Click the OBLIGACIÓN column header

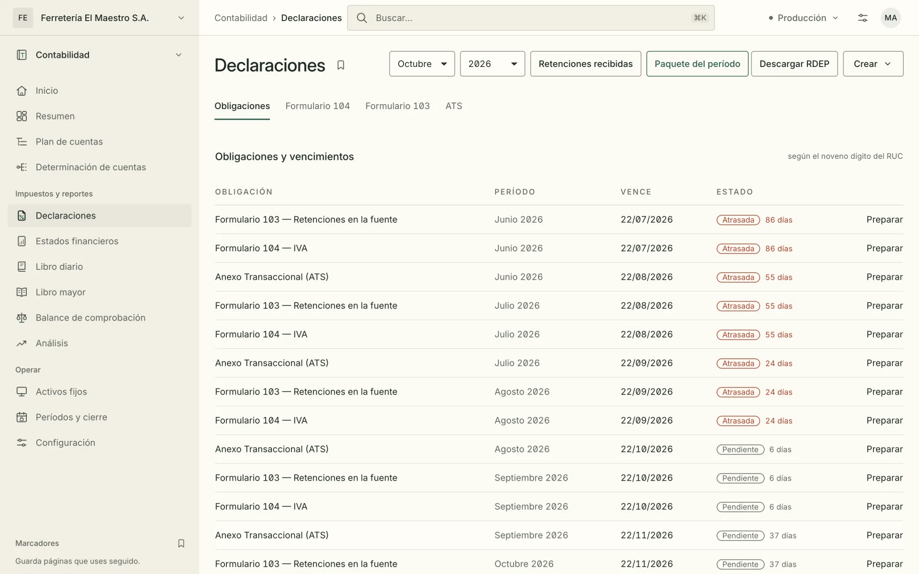(244, 192)
